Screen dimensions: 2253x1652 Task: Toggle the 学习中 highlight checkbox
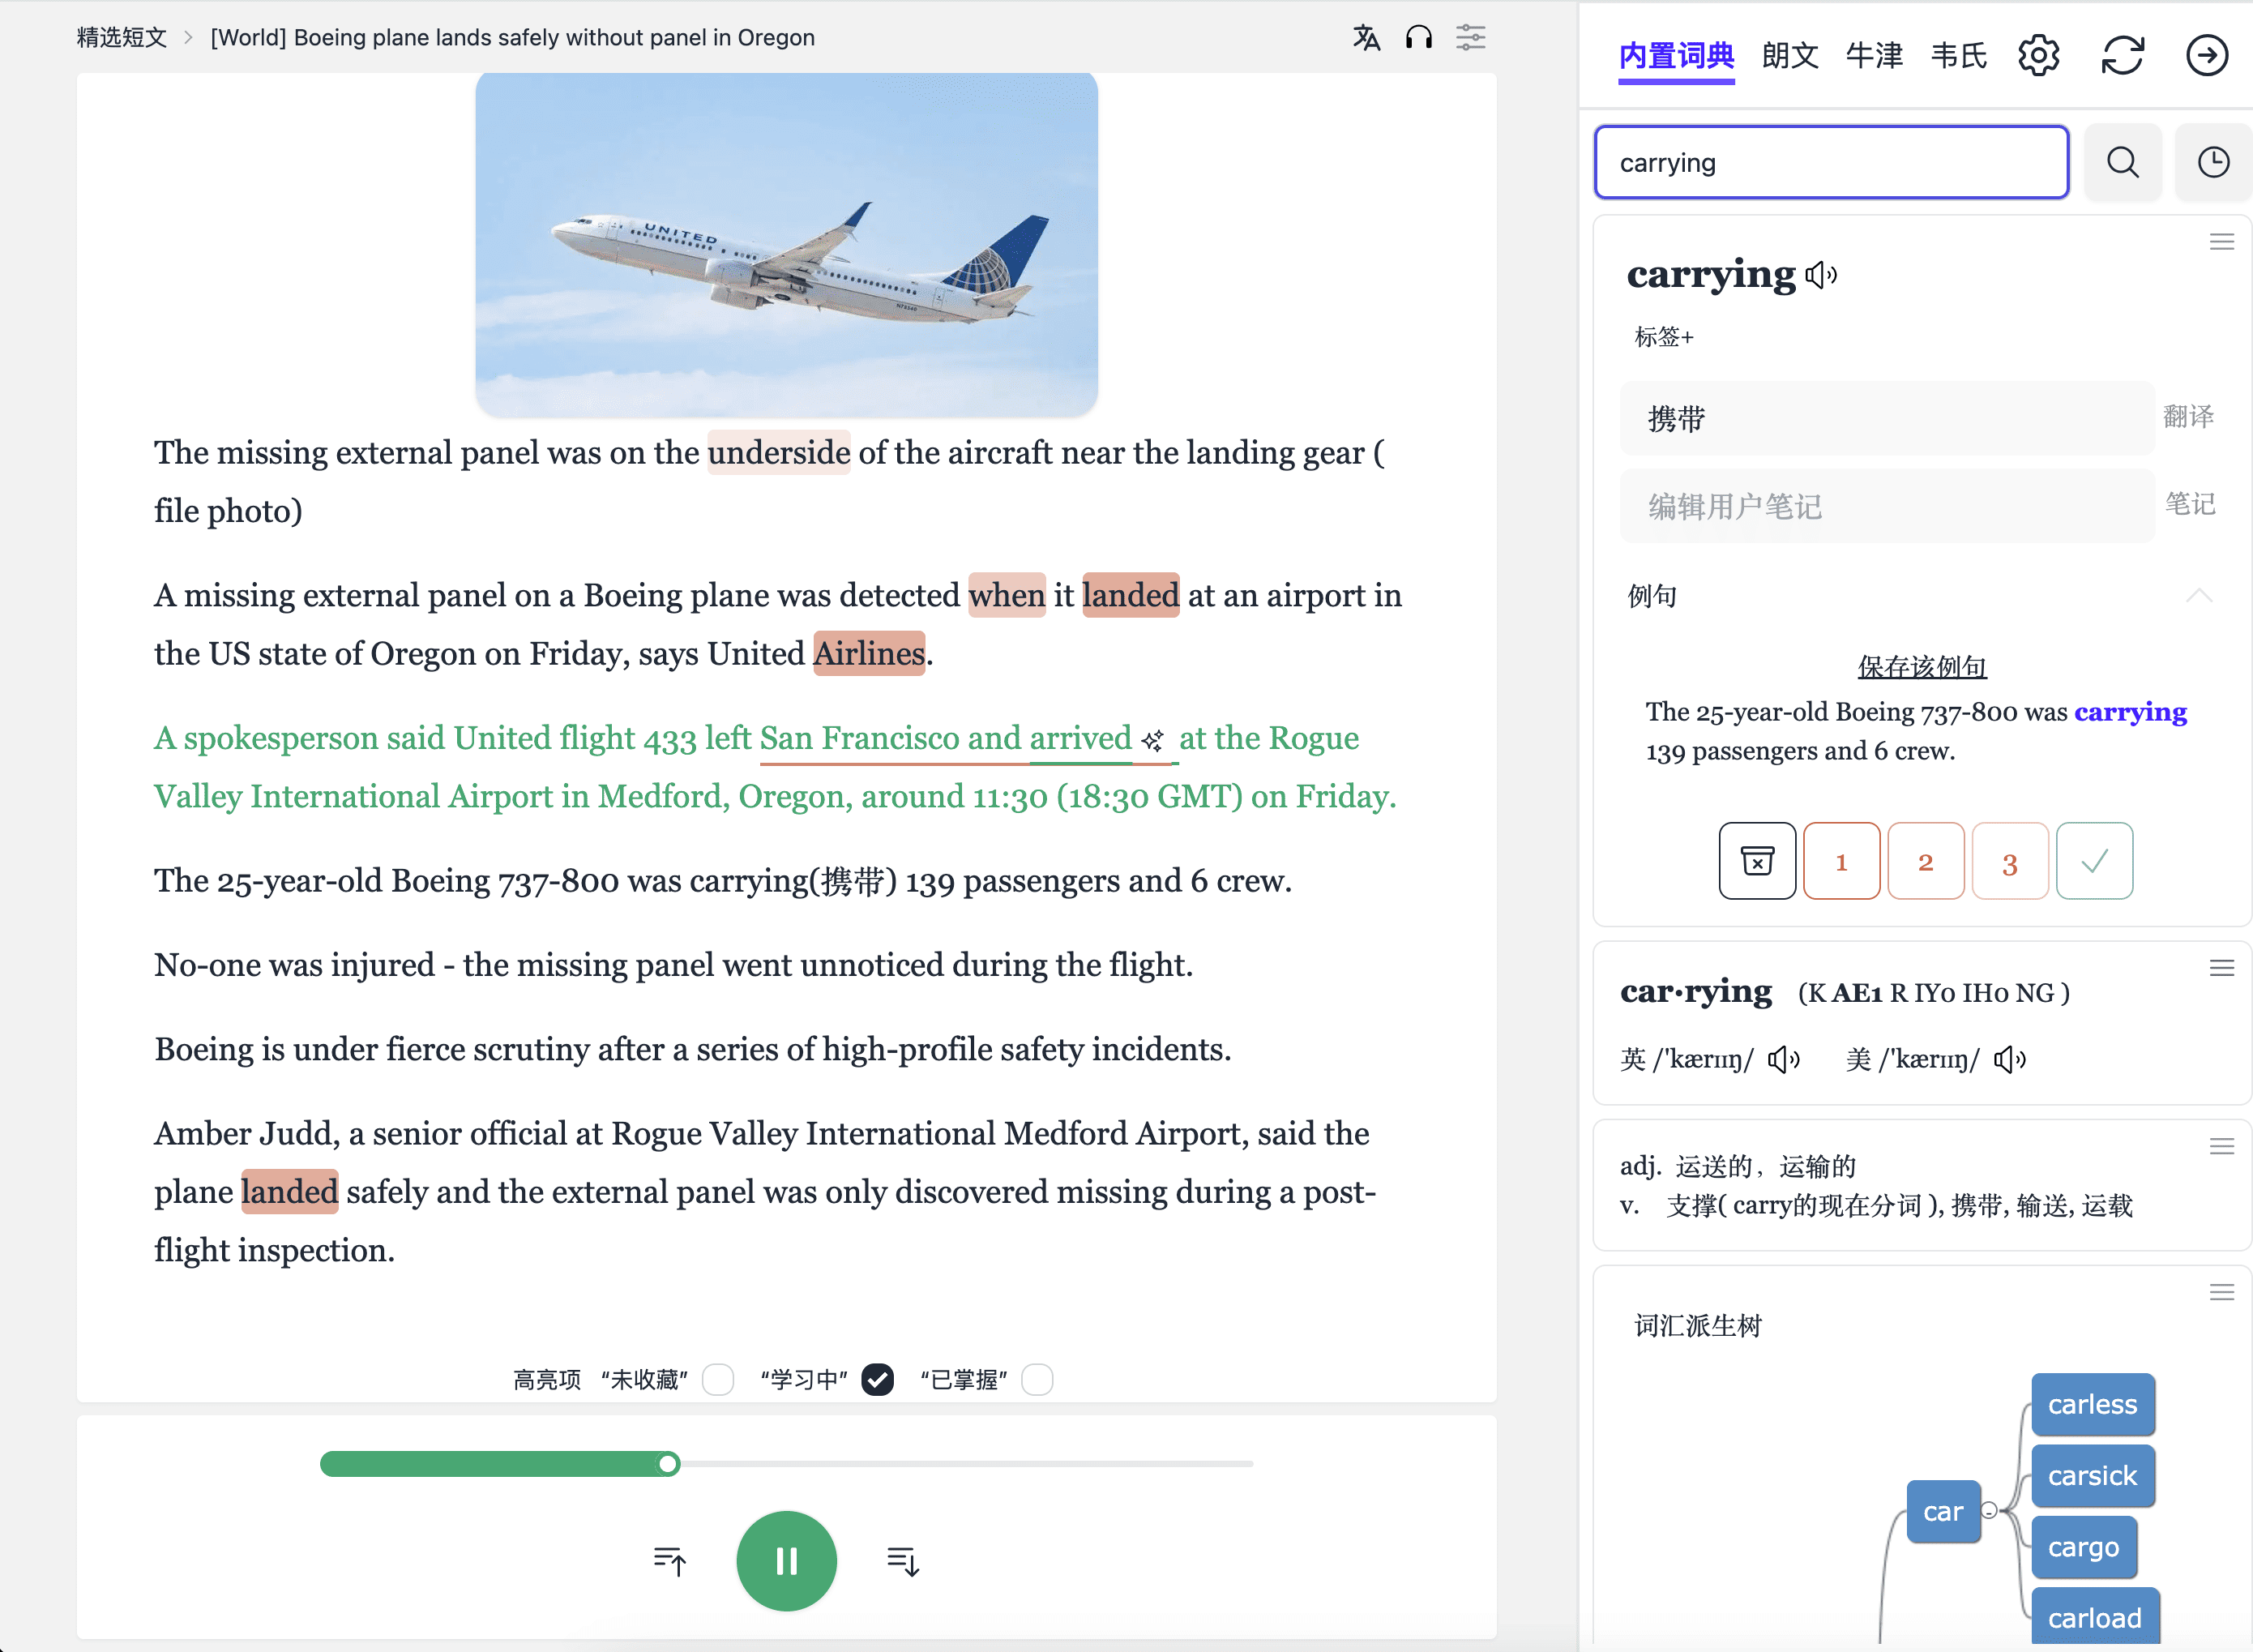click(x=878, y=1380)
